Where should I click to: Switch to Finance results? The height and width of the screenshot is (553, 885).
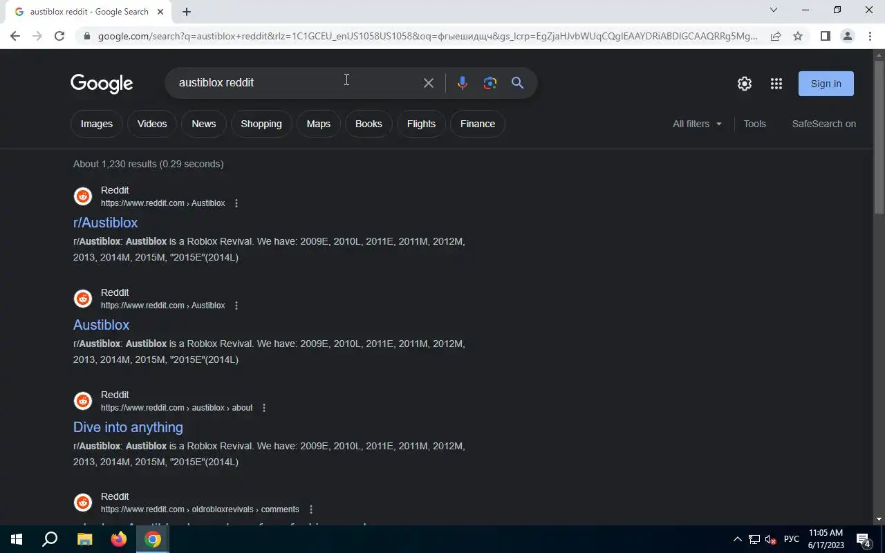[478, 124]
